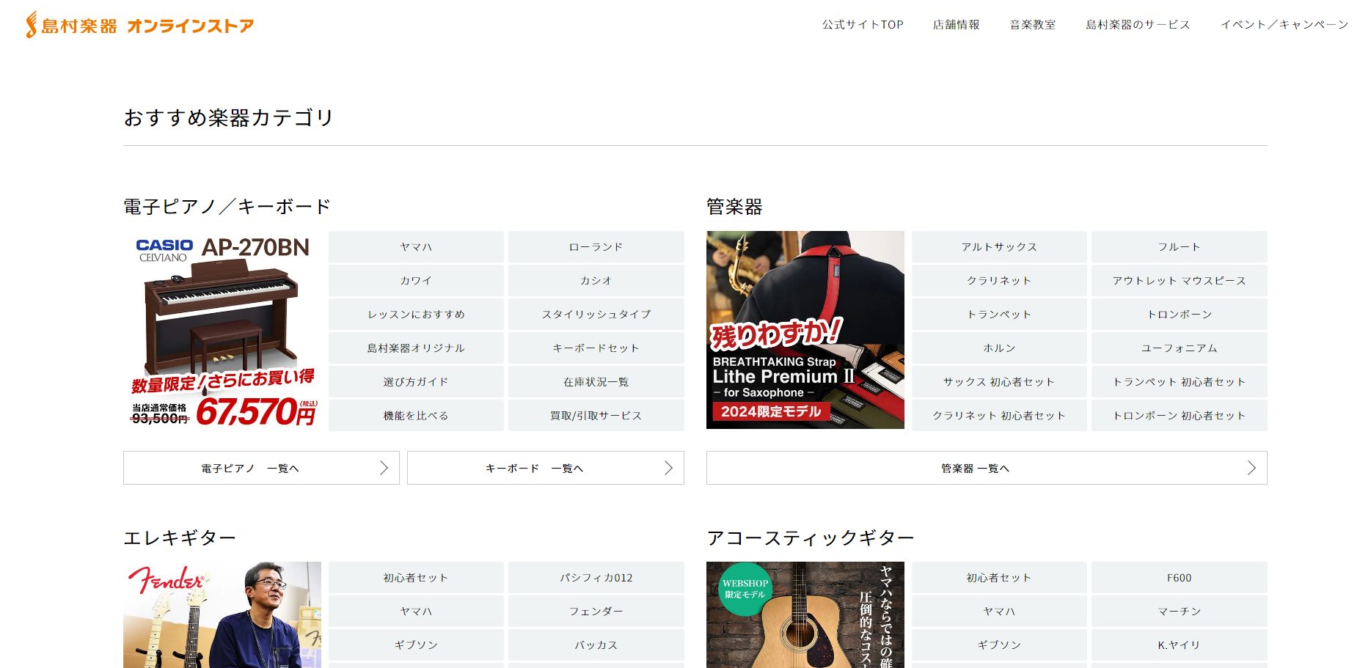
Task: Select トロンボーン category
Action: coord(1180,315)
